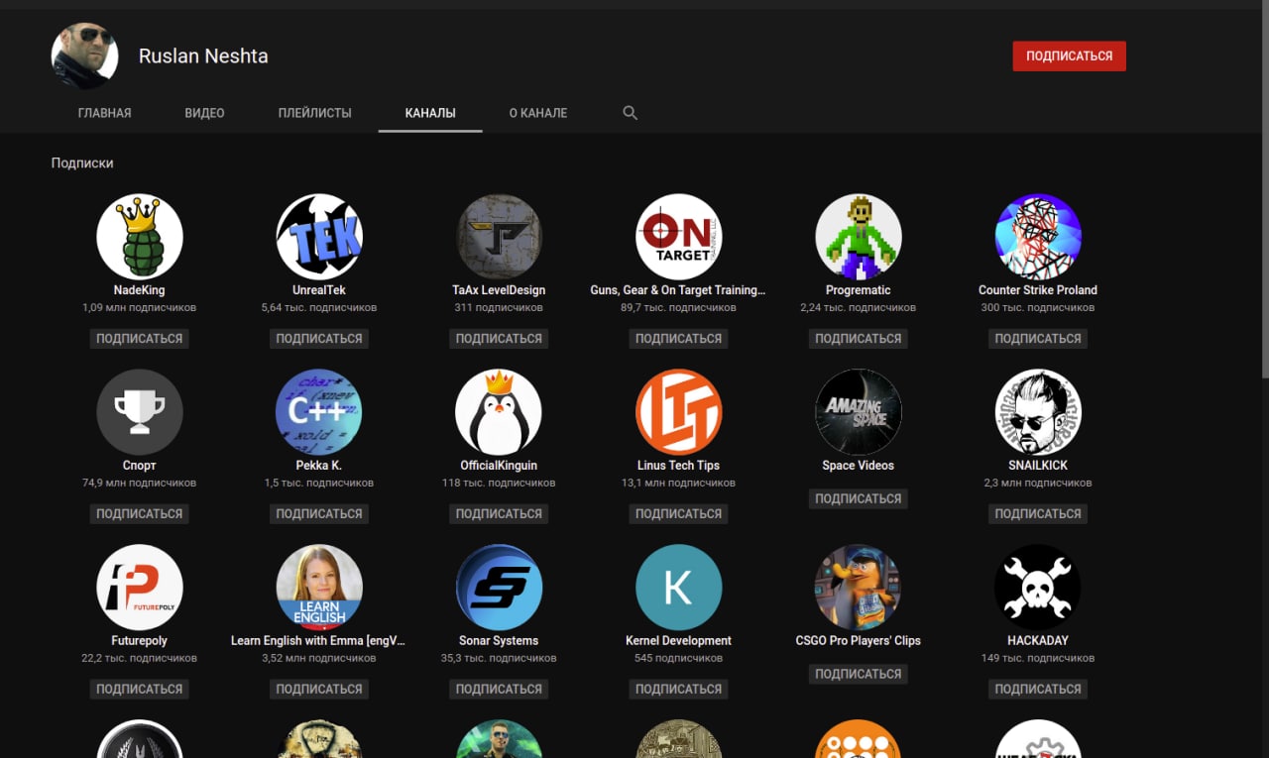Open UnrealTek channel avatar
This screenshot has width=1269, height=758.
[319, 237]
